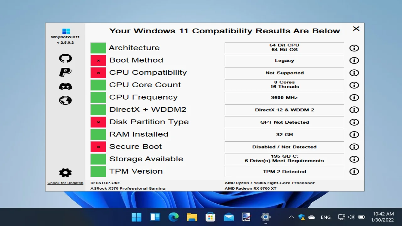
Task: Show info for RAM Installed row
Action: pos(354,135)
